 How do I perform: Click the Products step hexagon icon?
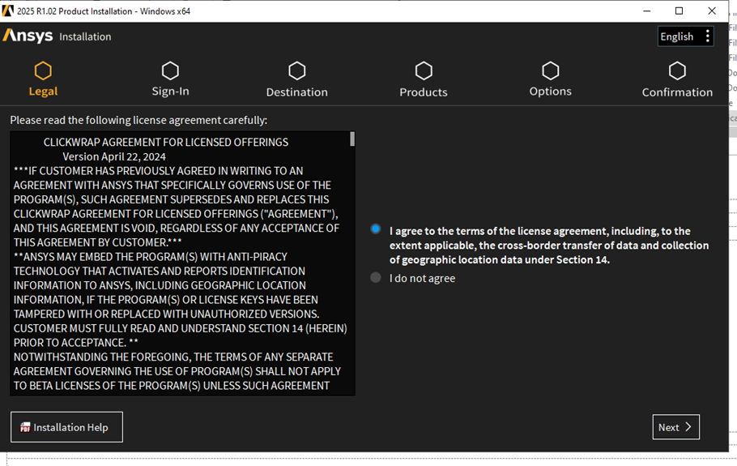pyautogui.click(x=424, y=71)
